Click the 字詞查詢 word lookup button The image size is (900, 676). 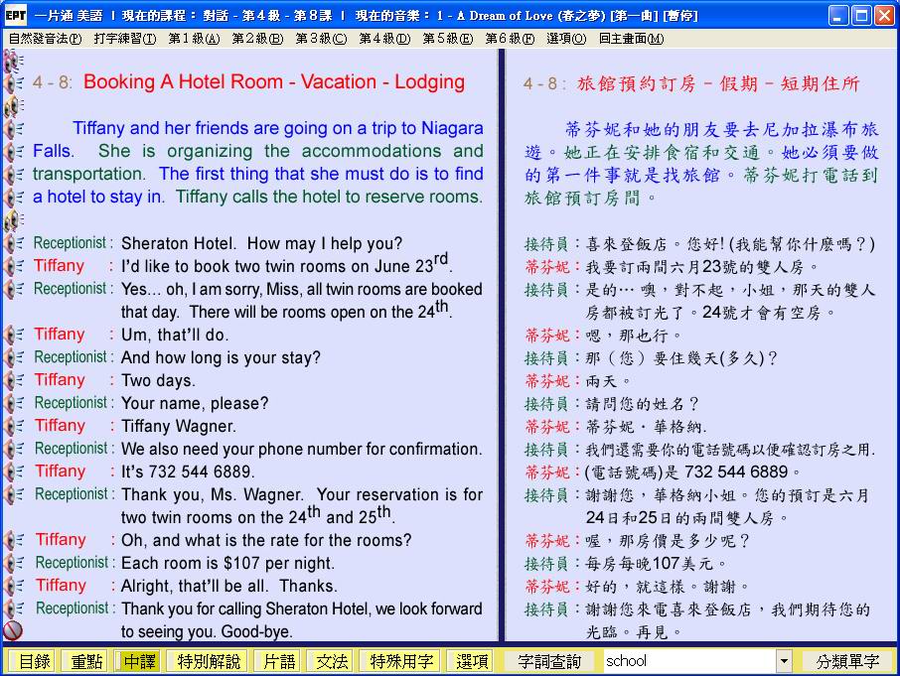[549, 661]
